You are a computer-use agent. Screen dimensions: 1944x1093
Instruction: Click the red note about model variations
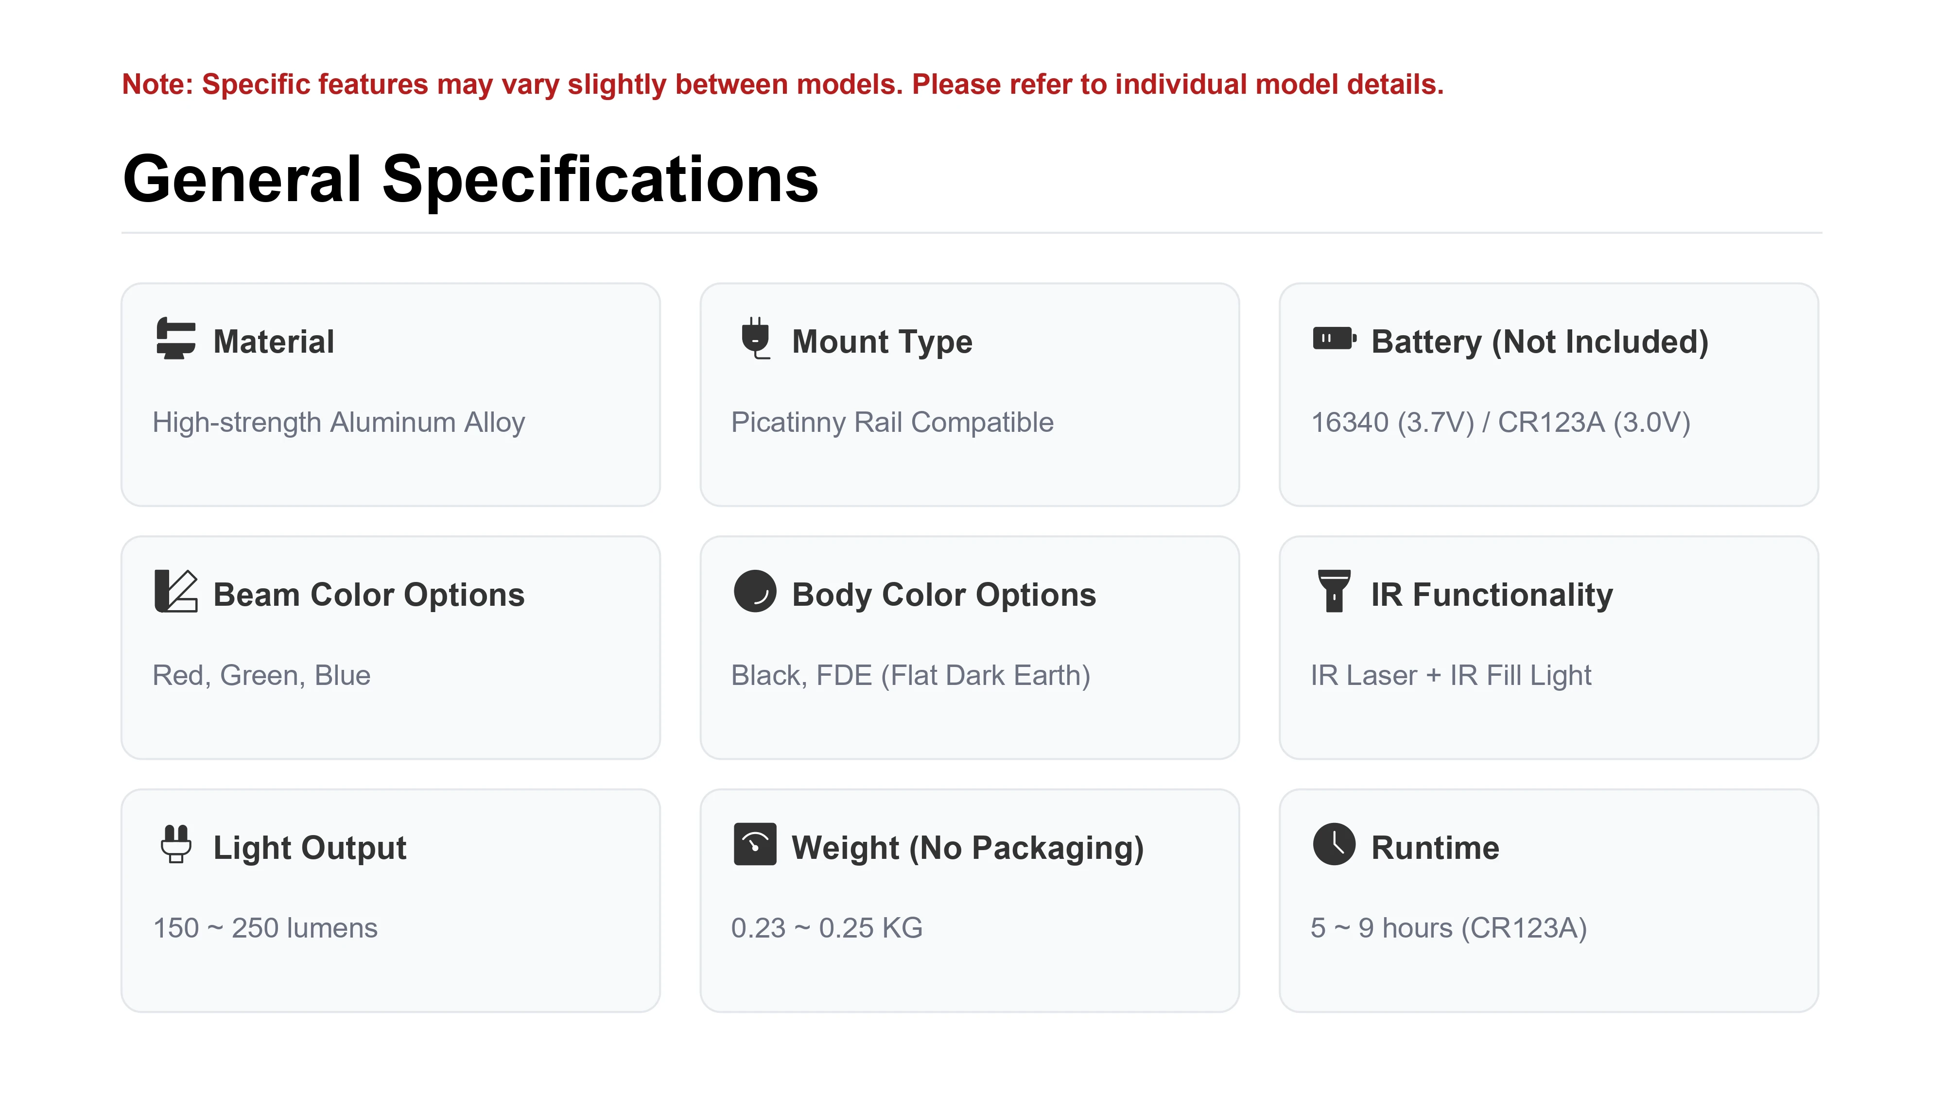click(782, 85)
